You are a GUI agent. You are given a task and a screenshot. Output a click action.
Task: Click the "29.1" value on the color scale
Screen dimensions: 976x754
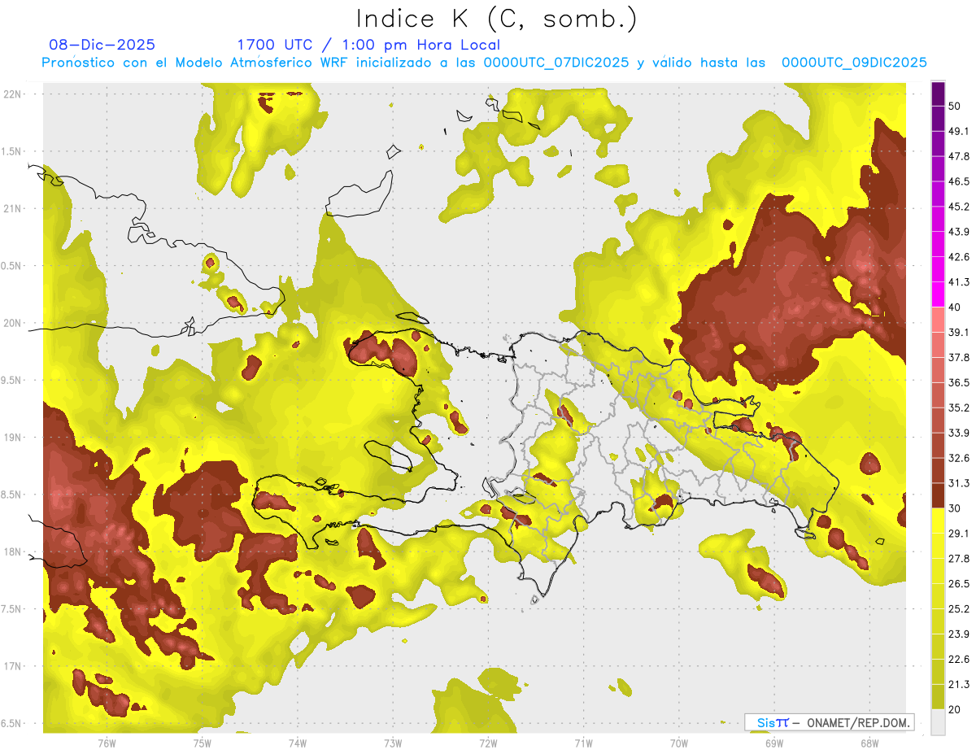pos(959,534)
